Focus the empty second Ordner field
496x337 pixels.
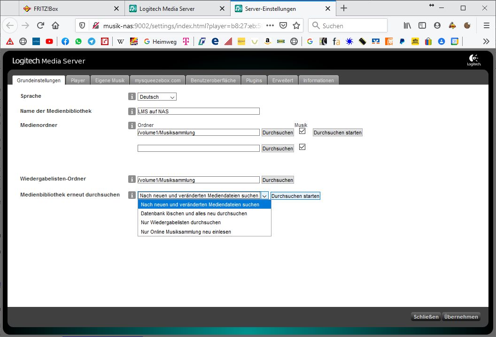[x=198, y=148]
